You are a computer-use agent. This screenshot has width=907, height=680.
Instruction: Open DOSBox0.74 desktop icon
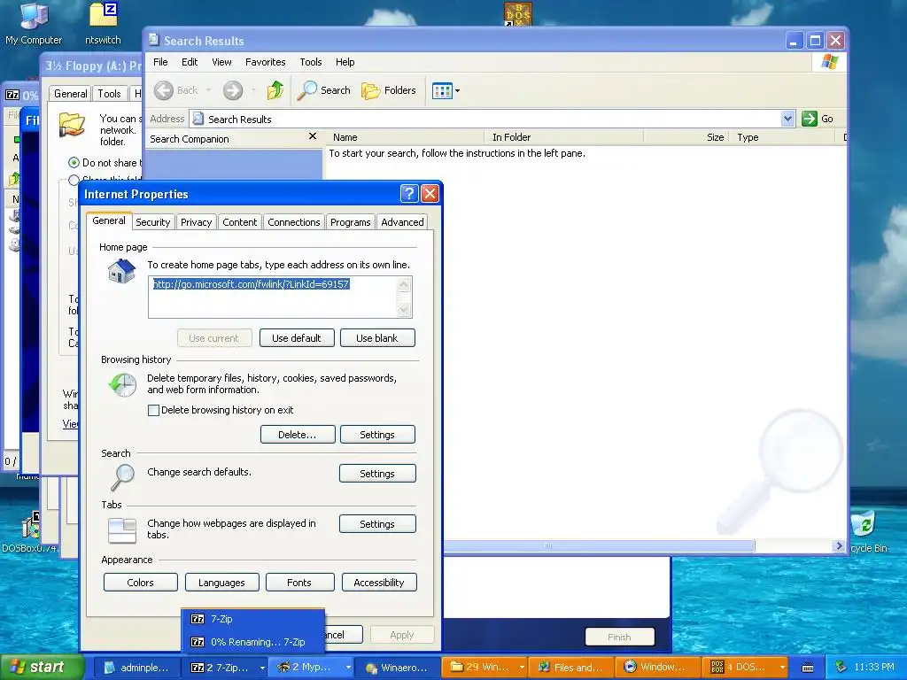(29, 532)
